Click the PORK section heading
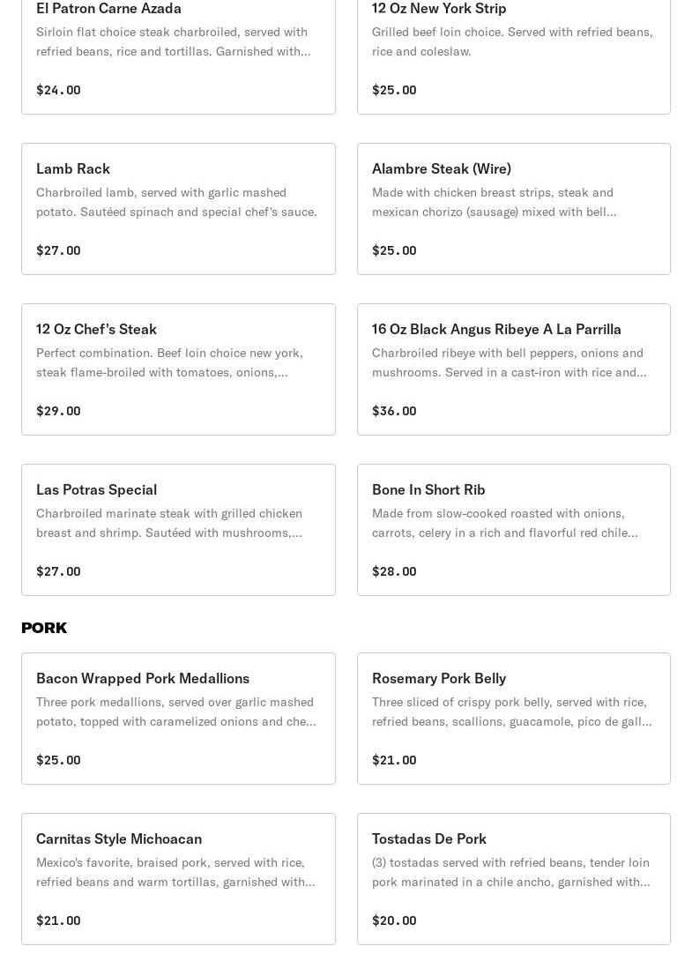 click(x=44, y=628)
